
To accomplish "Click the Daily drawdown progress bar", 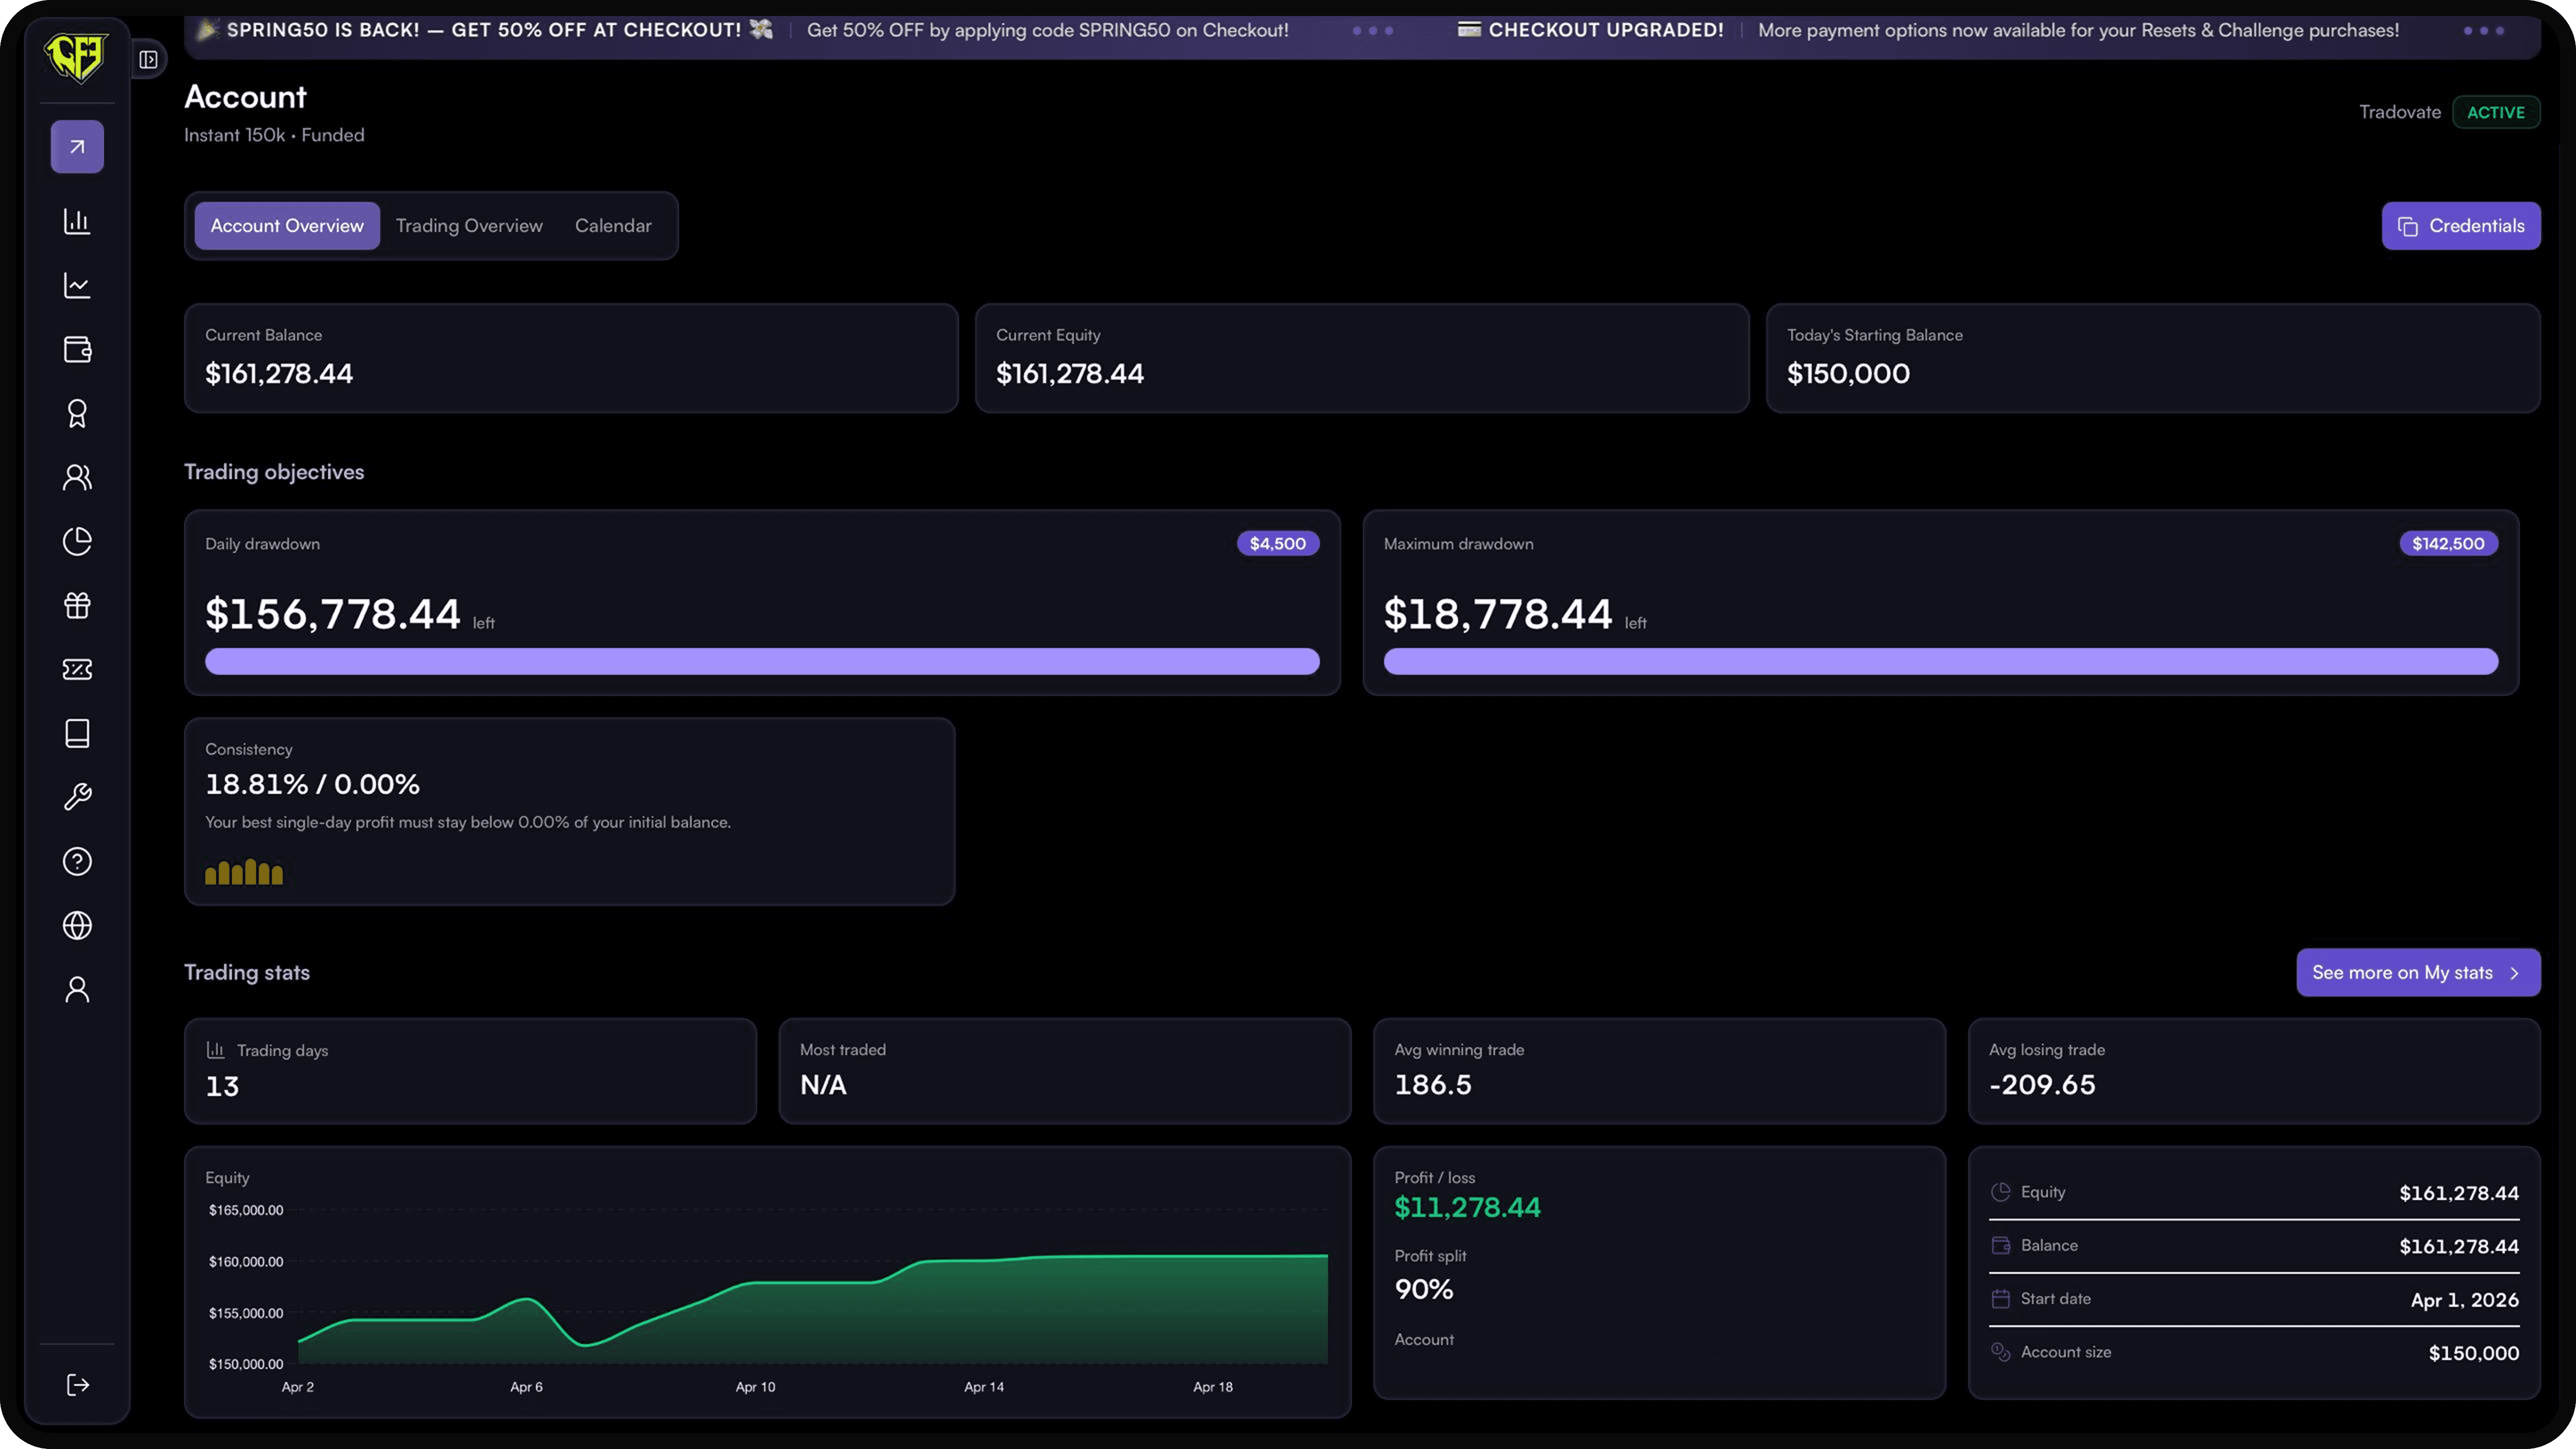I will pyautogui.click(x=762, y=661).
